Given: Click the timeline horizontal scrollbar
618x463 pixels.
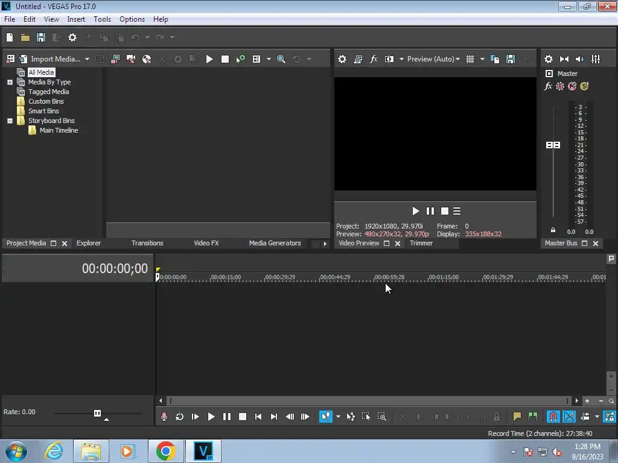Looking at the screenshot, I should tap(369, 401).
